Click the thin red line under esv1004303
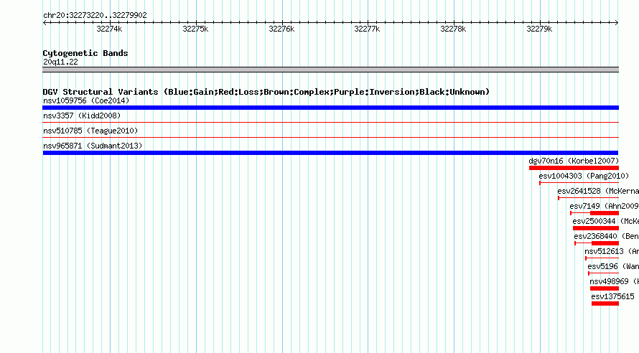Screen dimensions: 639x353 [x=579, y=183]
